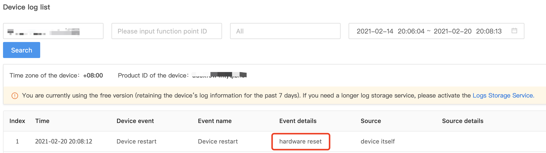This screenshot has width=546, height=153.
Task: Open the All event type dropdown
Action: [x=285, y=31]
